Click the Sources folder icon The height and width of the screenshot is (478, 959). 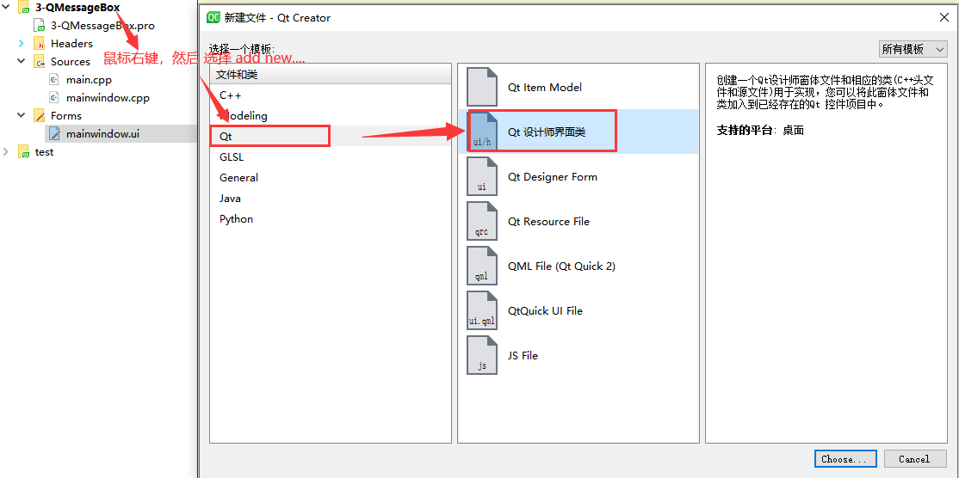click(x=40, y=62)
